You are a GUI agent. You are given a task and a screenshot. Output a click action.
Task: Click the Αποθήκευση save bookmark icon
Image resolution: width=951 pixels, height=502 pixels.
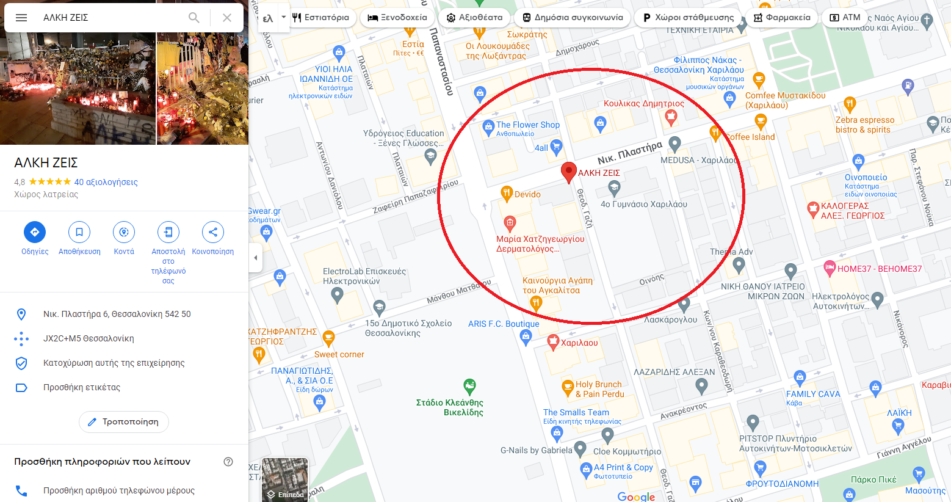(x=79, y=232)
